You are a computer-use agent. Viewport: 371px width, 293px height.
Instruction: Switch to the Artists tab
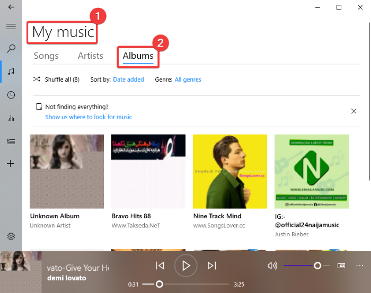point(91,56)
